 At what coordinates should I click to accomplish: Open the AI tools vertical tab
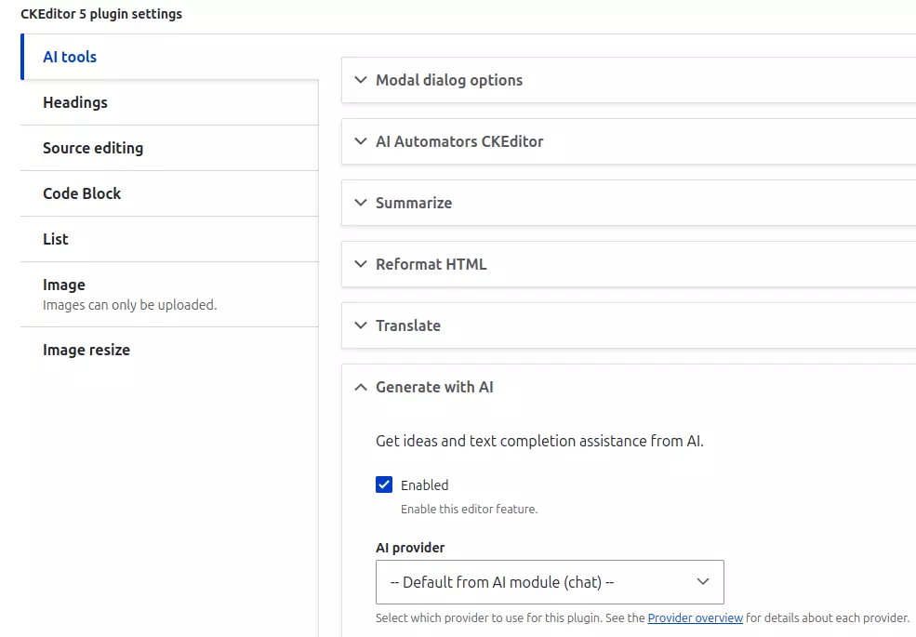click(169, 57)
